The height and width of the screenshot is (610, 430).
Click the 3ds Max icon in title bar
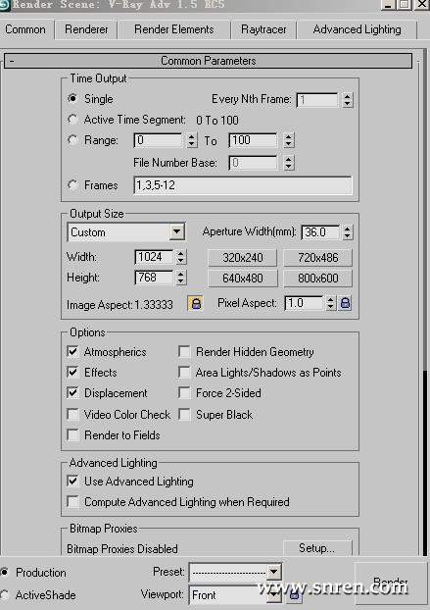(5, 4)
